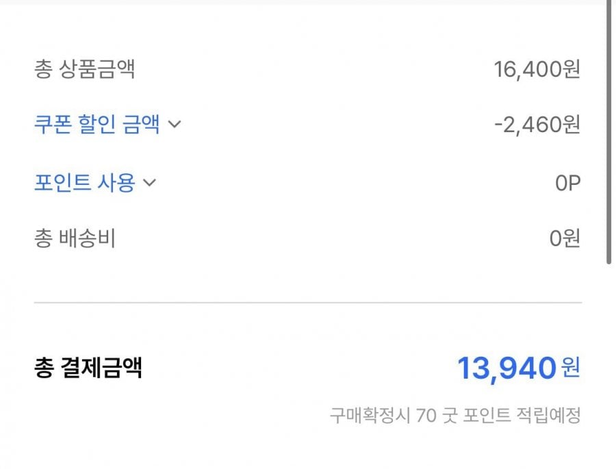Click the horizontal divider above 총 결제금액

(x=308, y=302)
